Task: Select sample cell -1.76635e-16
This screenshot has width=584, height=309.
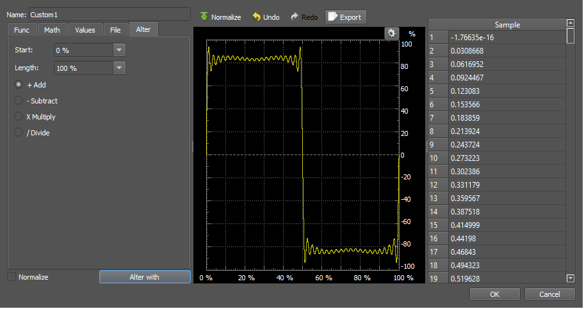Action: pyautogui.click(x=507, y=38)
